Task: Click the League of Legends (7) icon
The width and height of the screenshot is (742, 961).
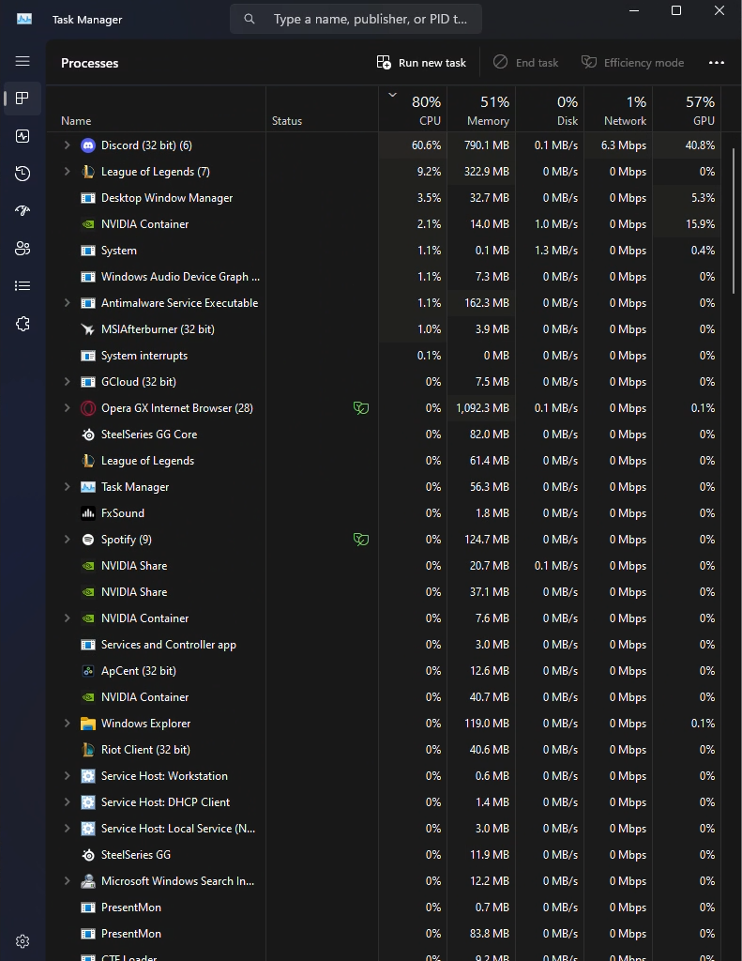Action: coord(88,172)
